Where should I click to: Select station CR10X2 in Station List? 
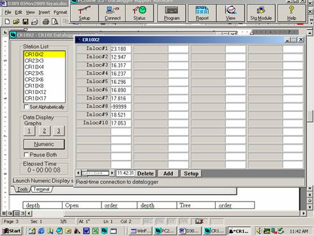point(44,54)
